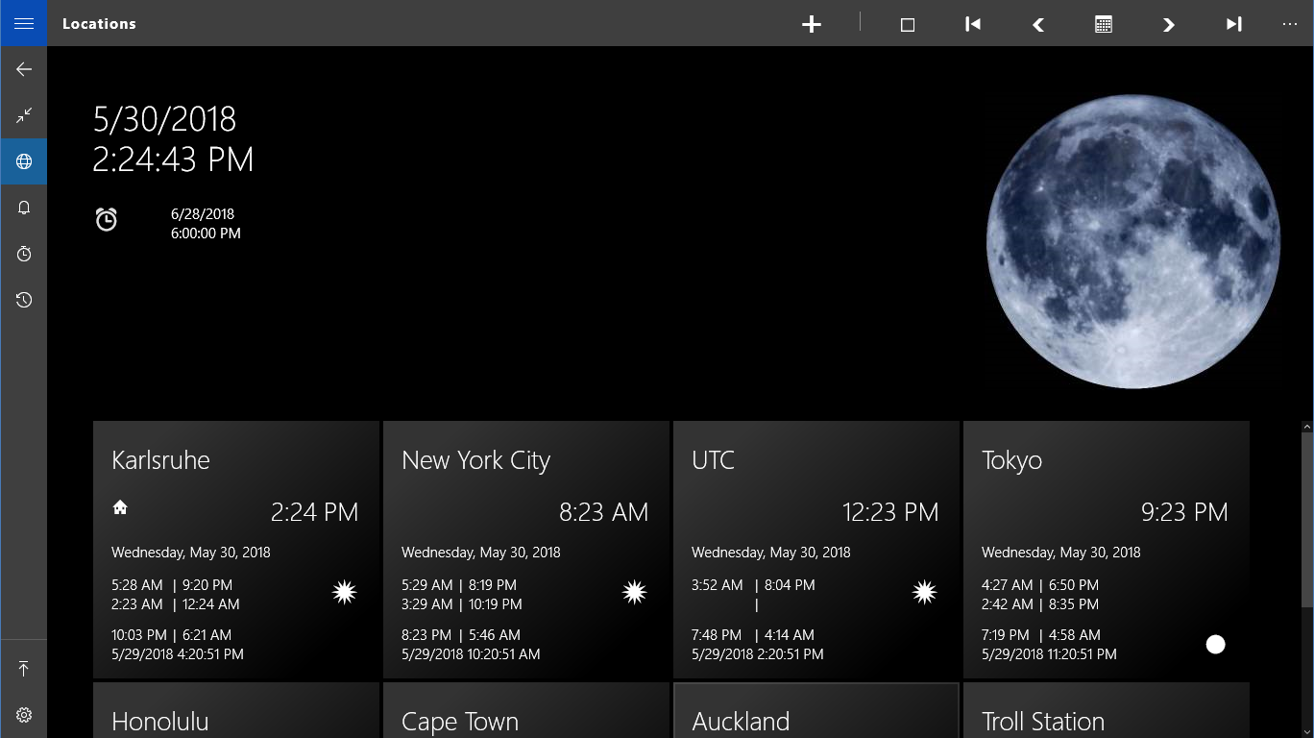
Task: Select the Karlsruhe location tile
Action: click(x=235, y=550)
